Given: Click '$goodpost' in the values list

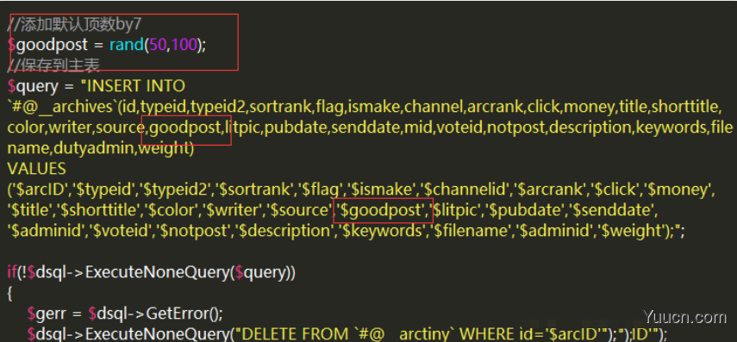Looking at the screenshot, I should 382,210.
